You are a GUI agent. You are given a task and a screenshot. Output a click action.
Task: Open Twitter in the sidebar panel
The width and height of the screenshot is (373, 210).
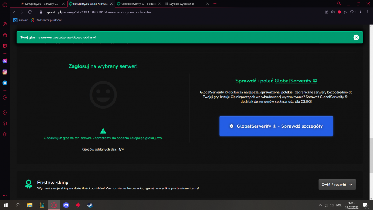tap(5, 83)
